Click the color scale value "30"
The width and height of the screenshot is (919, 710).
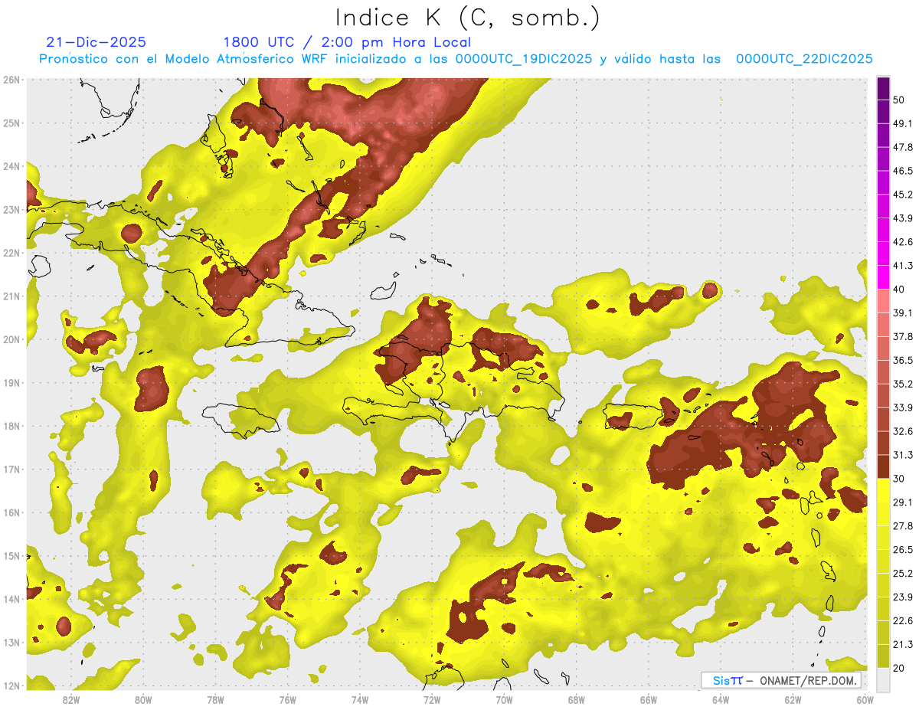(898, 478)
